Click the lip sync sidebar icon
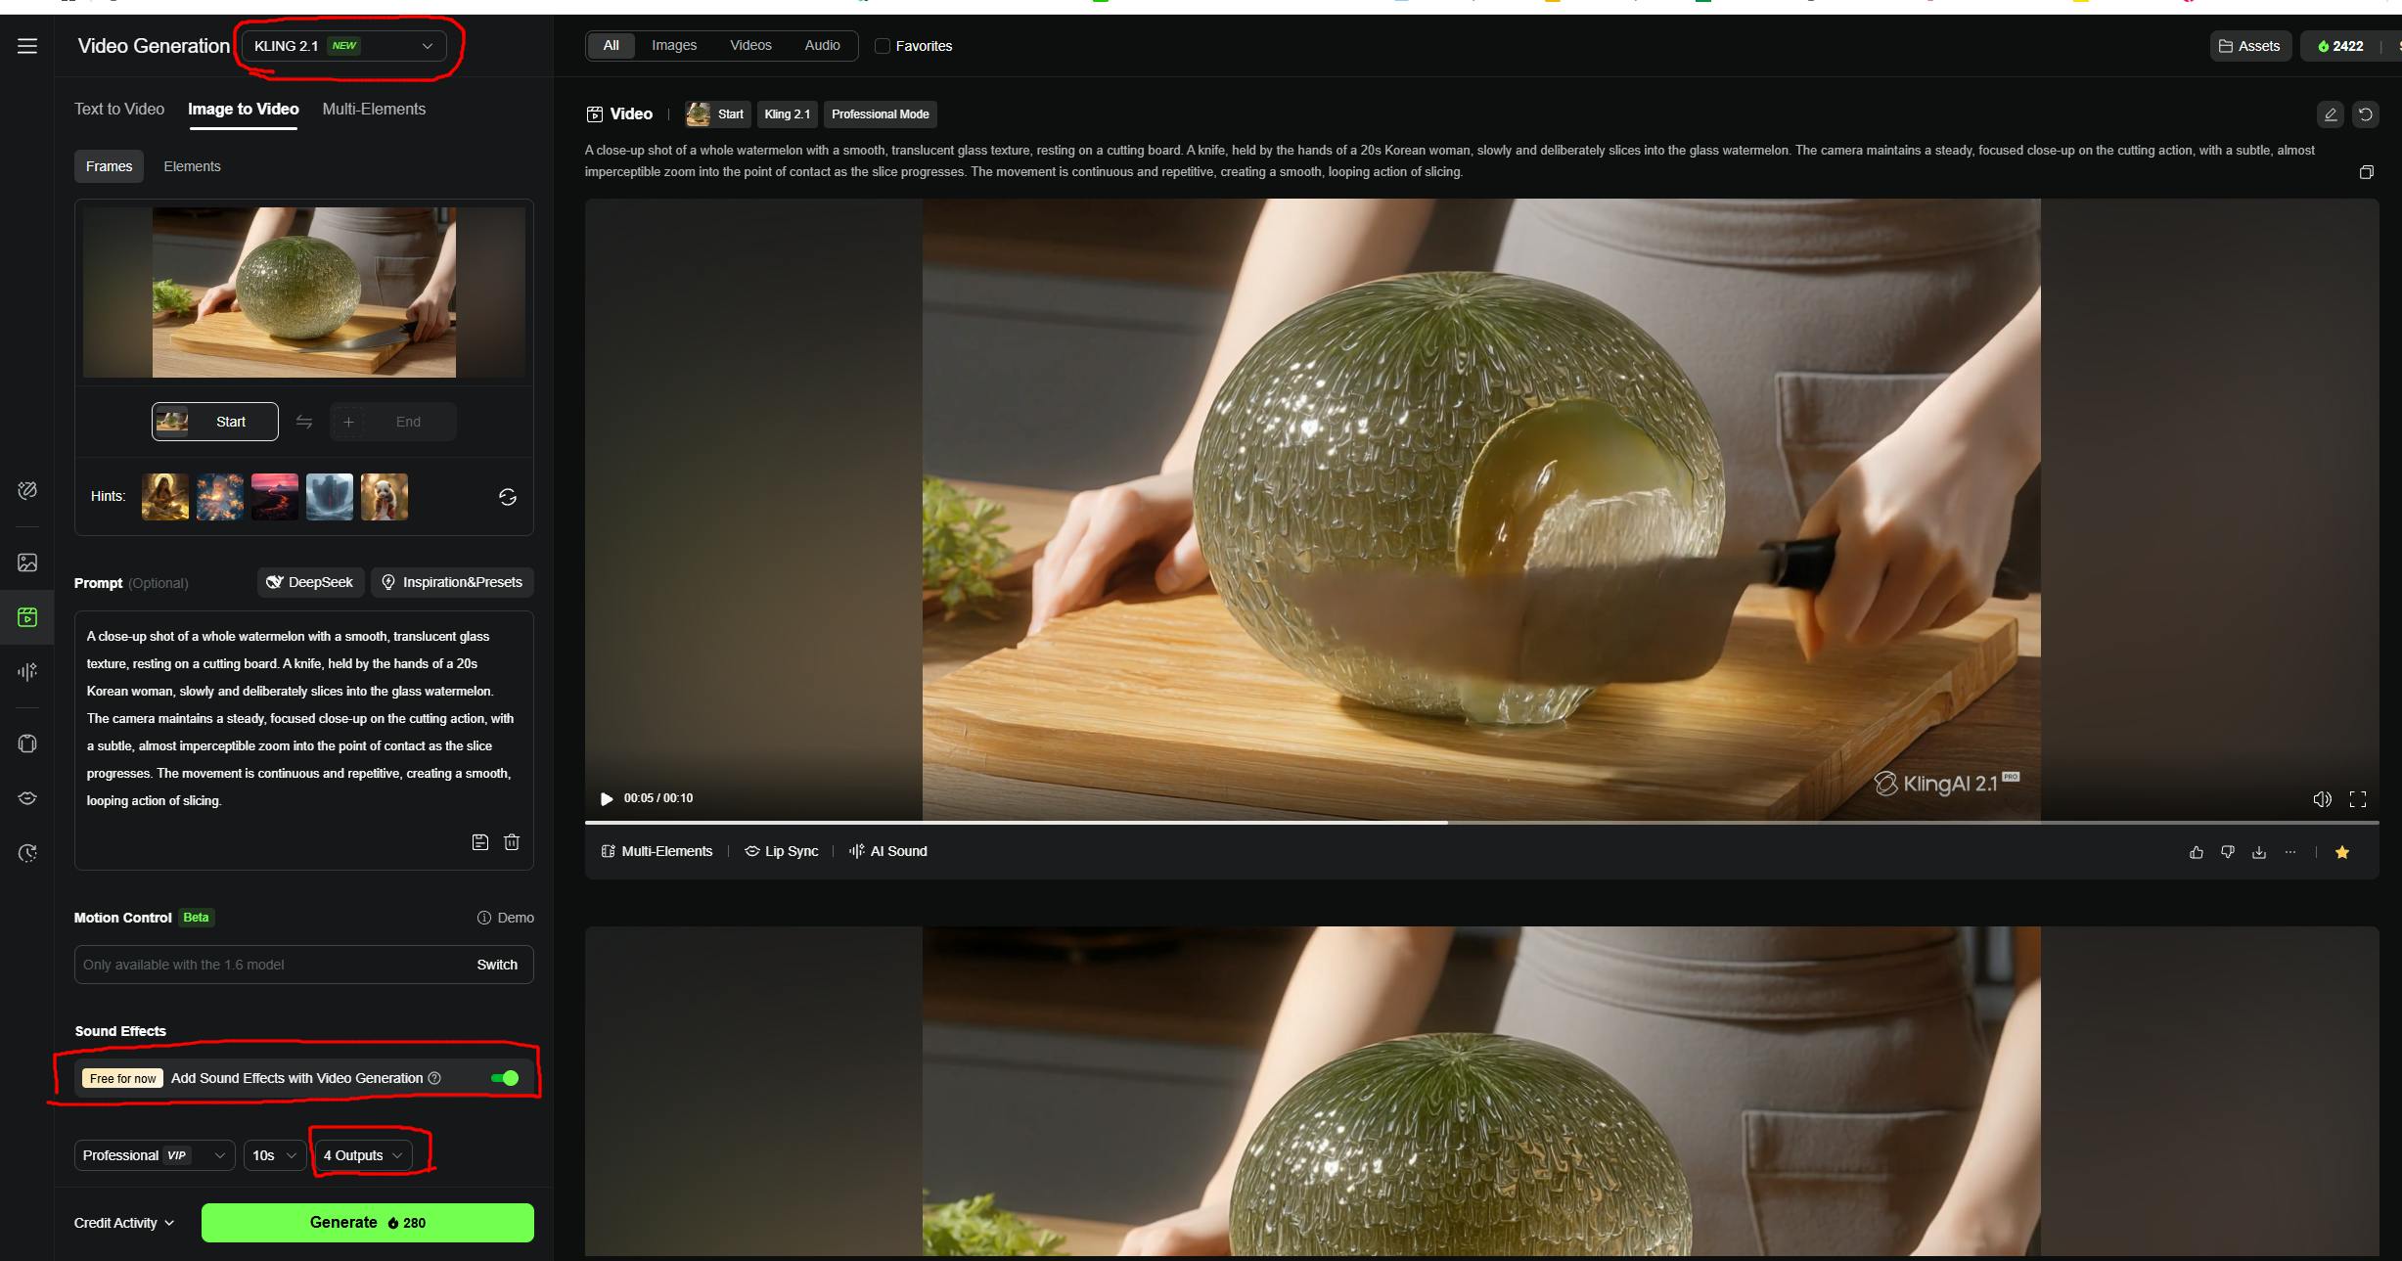The width and height of the screenshot is (2402, 1261). coord(27,798)
